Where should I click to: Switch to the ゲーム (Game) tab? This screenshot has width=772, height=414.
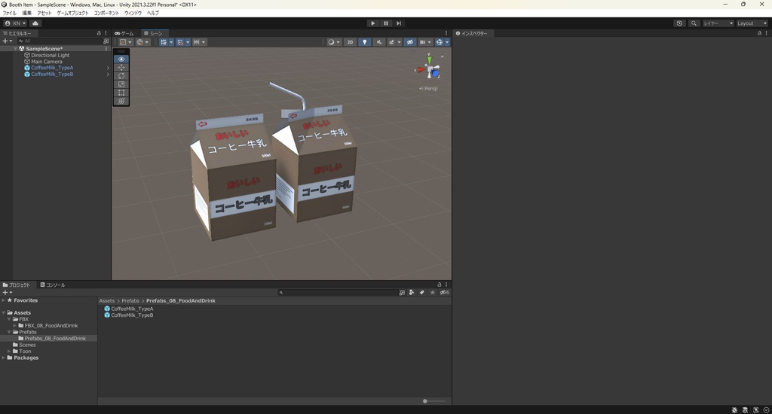pyautogui.click(x=124, y=33)
